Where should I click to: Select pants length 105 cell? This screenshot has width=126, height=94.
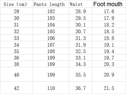[x=51, y=31]
